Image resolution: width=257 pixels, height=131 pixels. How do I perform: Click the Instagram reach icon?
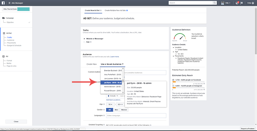click(173, 86)
